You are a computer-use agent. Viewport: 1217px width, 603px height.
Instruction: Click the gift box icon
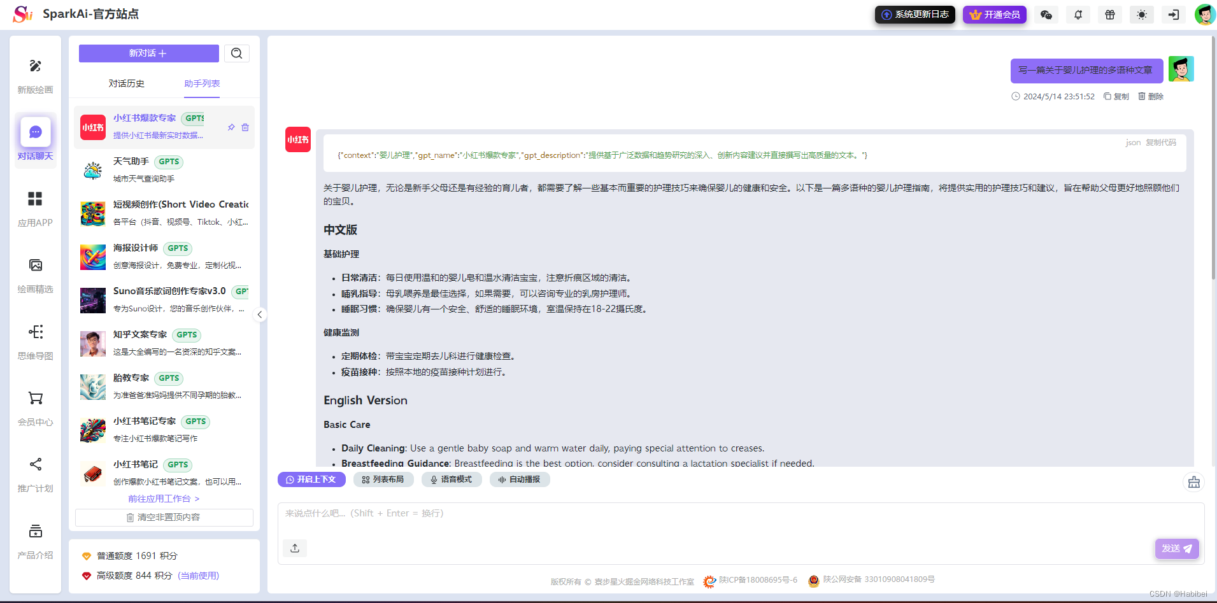coord(1110,15)
